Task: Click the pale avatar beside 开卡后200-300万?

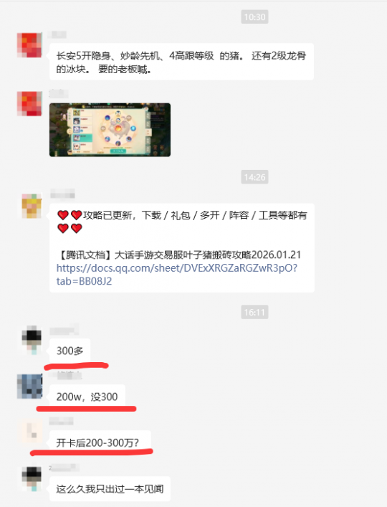Action: coord(32,432)
